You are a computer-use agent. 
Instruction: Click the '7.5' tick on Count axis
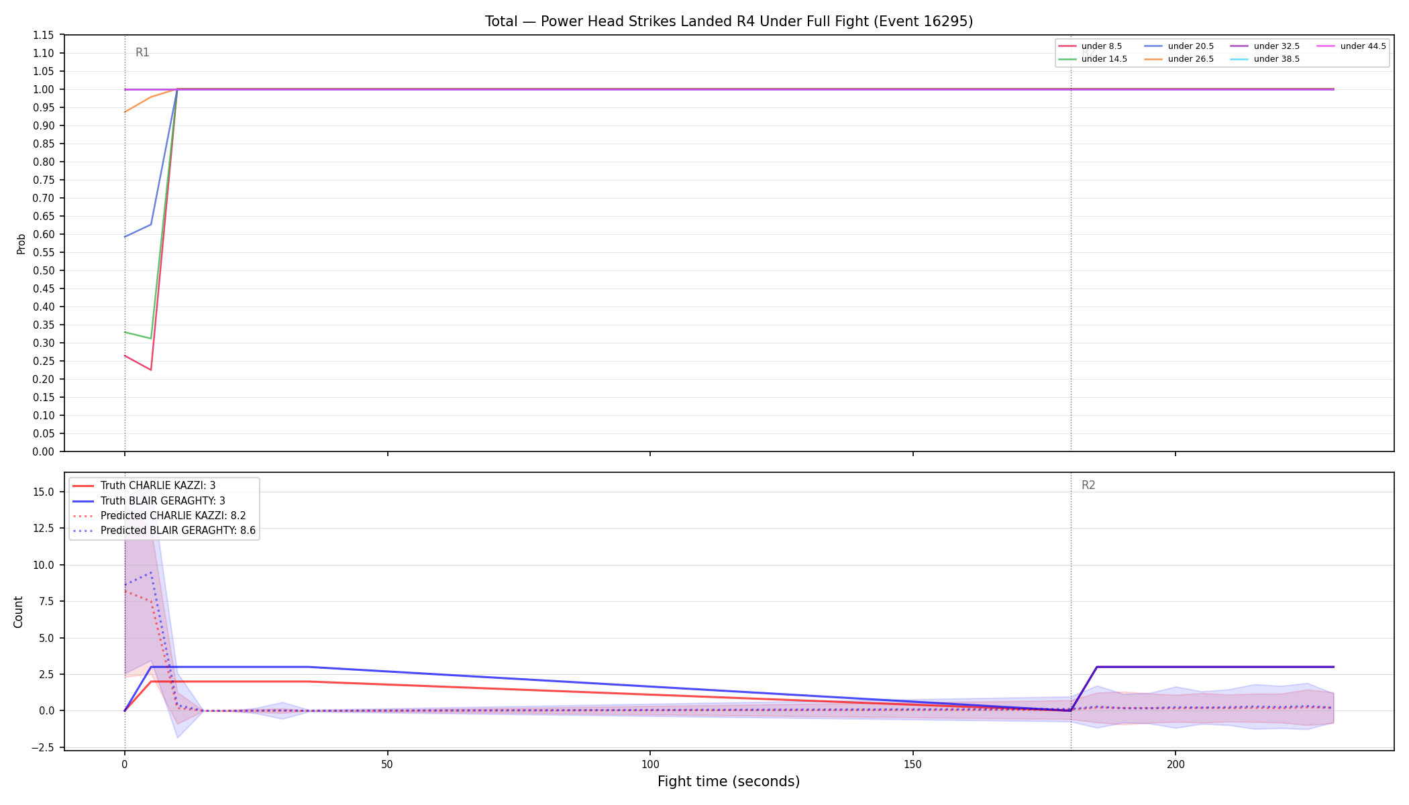tap(47, 601)
